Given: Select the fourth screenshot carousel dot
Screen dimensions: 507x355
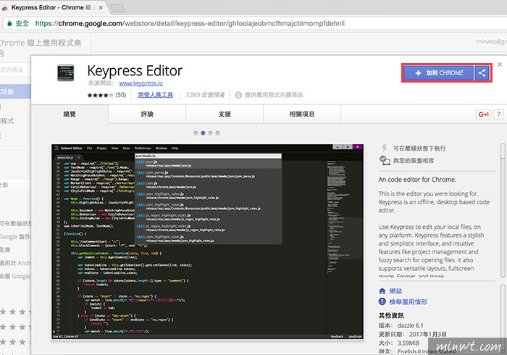Looking at the screenshot, I should [217, 133].
